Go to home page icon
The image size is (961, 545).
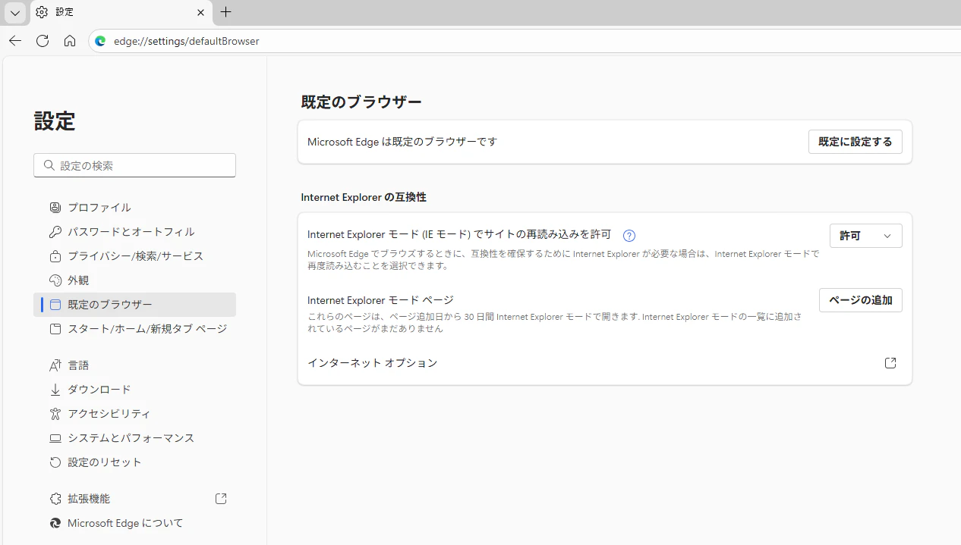pos(70,41)
